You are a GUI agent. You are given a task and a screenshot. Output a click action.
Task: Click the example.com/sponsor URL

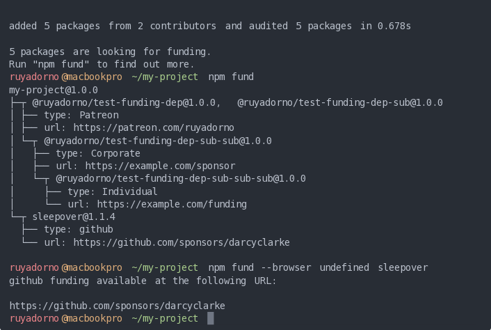(160, 166)
